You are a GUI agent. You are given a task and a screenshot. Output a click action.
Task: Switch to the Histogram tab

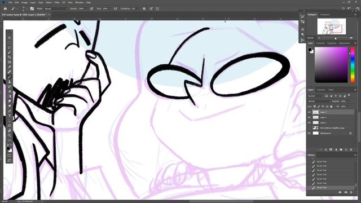click(x=325, y=15)
